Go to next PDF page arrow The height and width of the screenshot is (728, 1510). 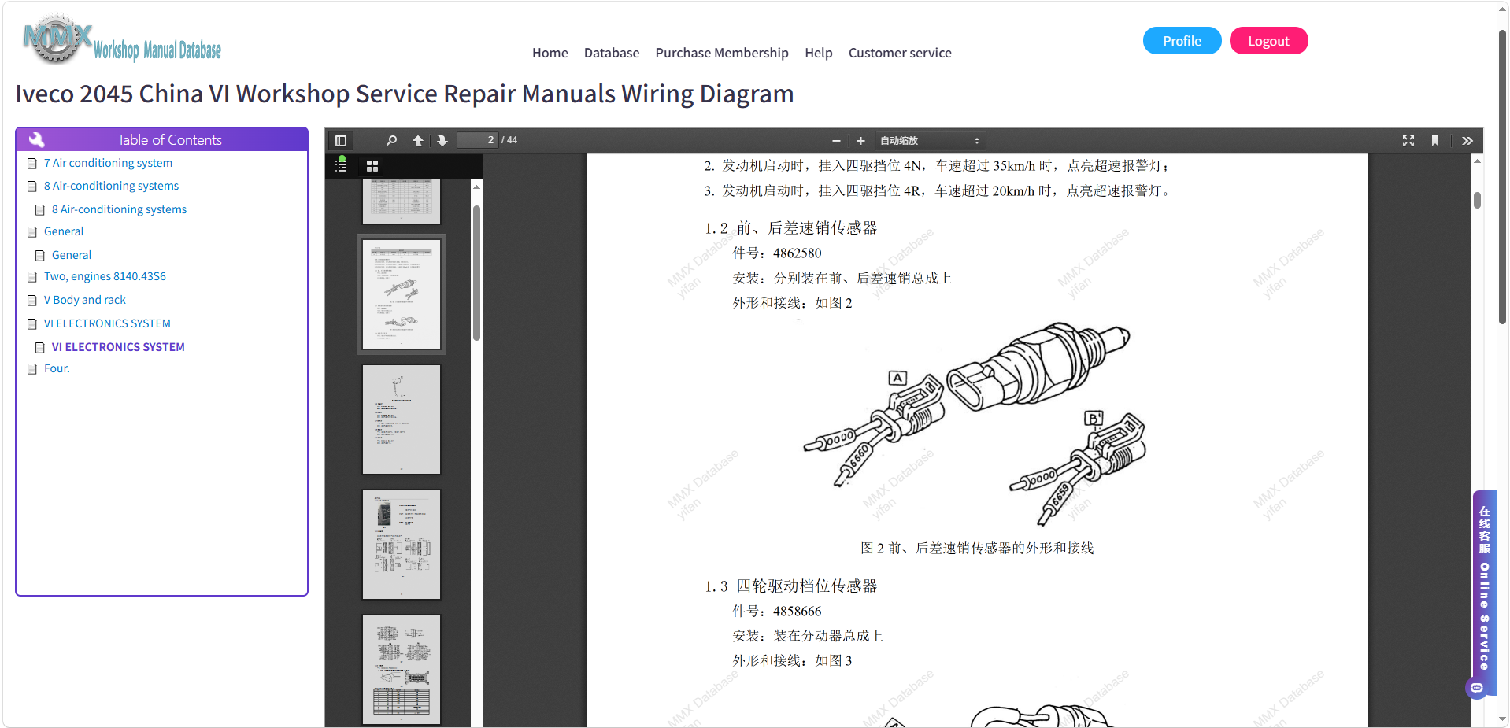point(442,141)
